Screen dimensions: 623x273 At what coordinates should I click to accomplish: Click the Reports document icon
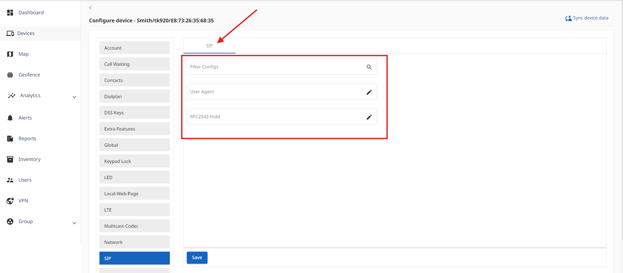click(x=10, y=139)
